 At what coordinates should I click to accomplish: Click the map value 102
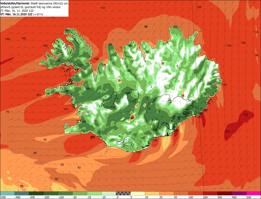tap(81, 65)
